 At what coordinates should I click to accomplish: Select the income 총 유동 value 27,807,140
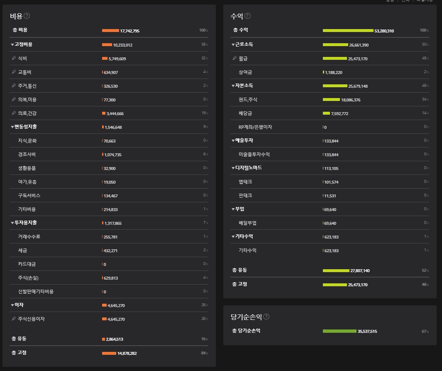click(360, 270)
